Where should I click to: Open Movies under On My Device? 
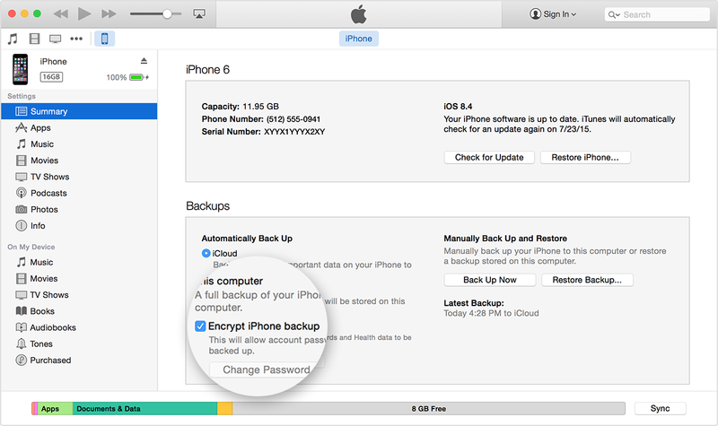point(79,279)
